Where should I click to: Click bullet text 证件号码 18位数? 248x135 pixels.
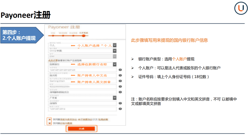[x=174, y=77]
